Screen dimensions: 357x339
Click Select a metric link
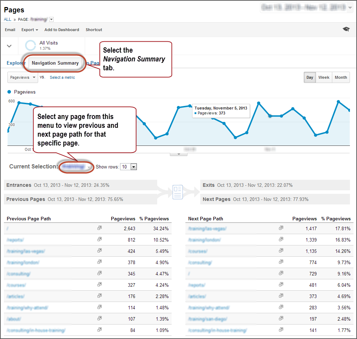tap(62, 77)
